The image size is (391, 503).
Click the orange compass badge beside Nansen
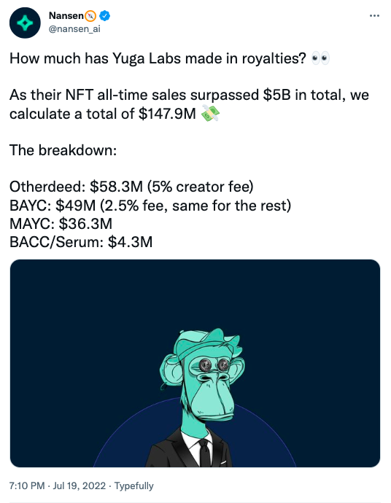coord(90,15)
